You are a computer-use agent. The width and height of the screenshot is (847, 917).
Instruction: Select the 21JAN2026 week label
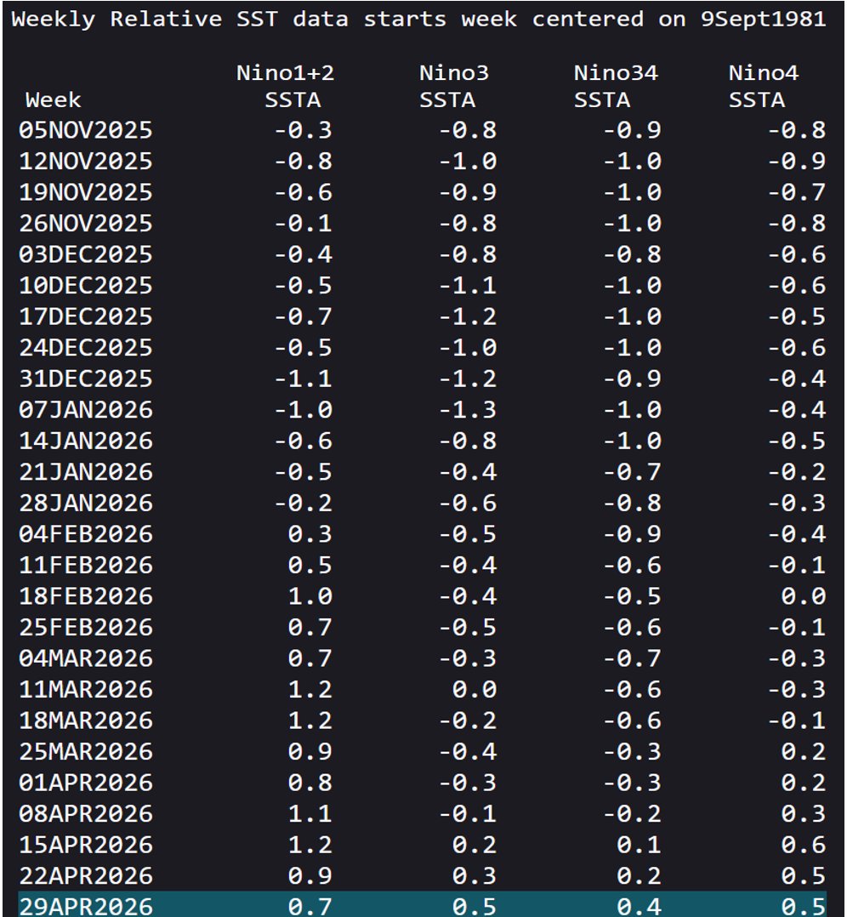click(x=86, y=471)
